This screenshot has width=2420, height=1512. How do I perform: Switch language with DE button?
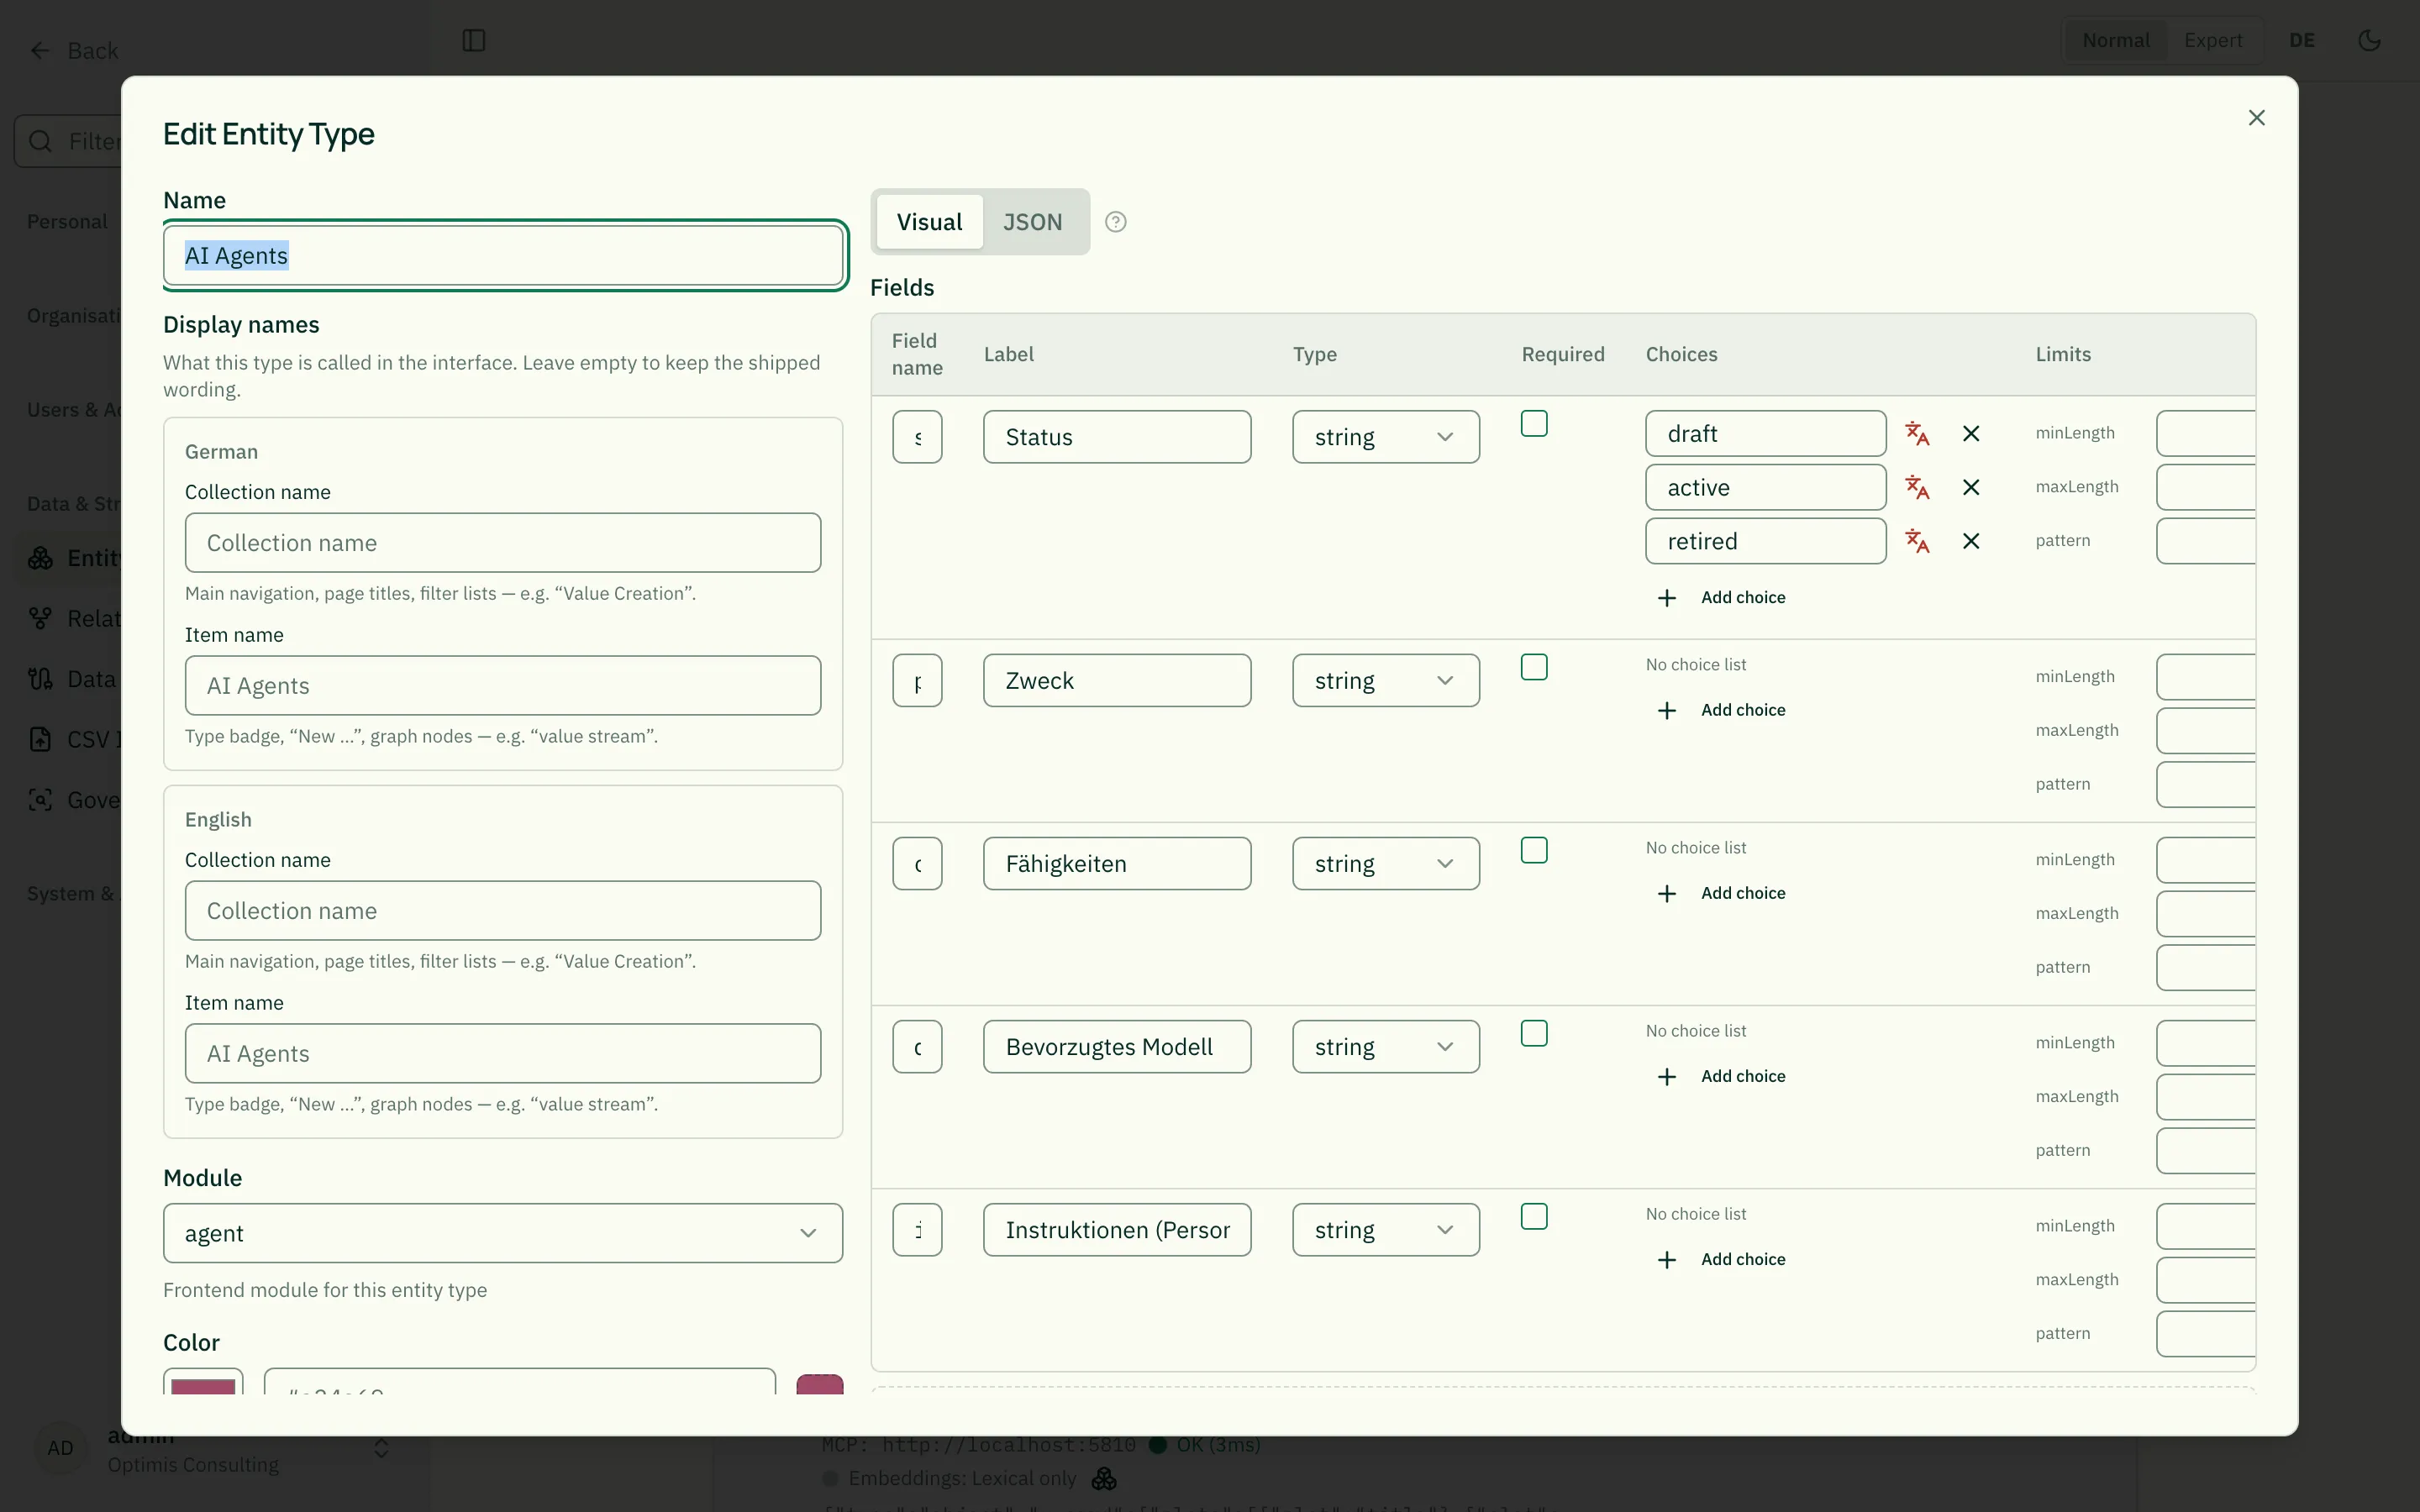2302,41
